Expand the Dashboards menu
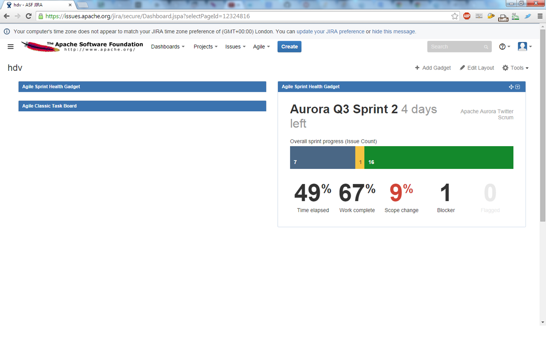The width and height of the screenshot is (546, 341). click(168, 47)
